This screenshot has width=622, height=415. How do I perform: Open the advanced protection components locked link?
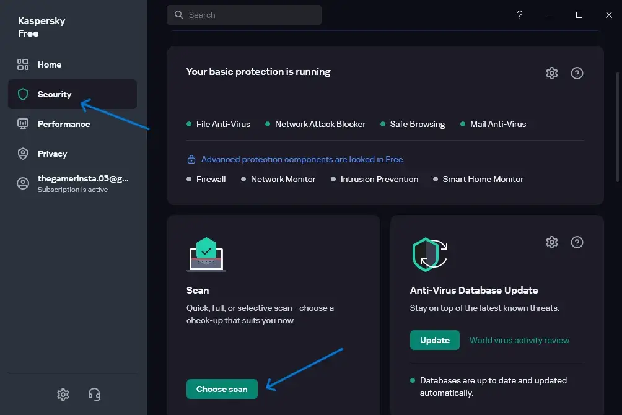point(302,159)
